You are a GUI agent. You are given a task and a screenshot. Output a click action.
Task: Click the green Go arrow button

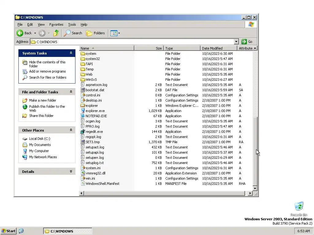click(x=244, y=42)
